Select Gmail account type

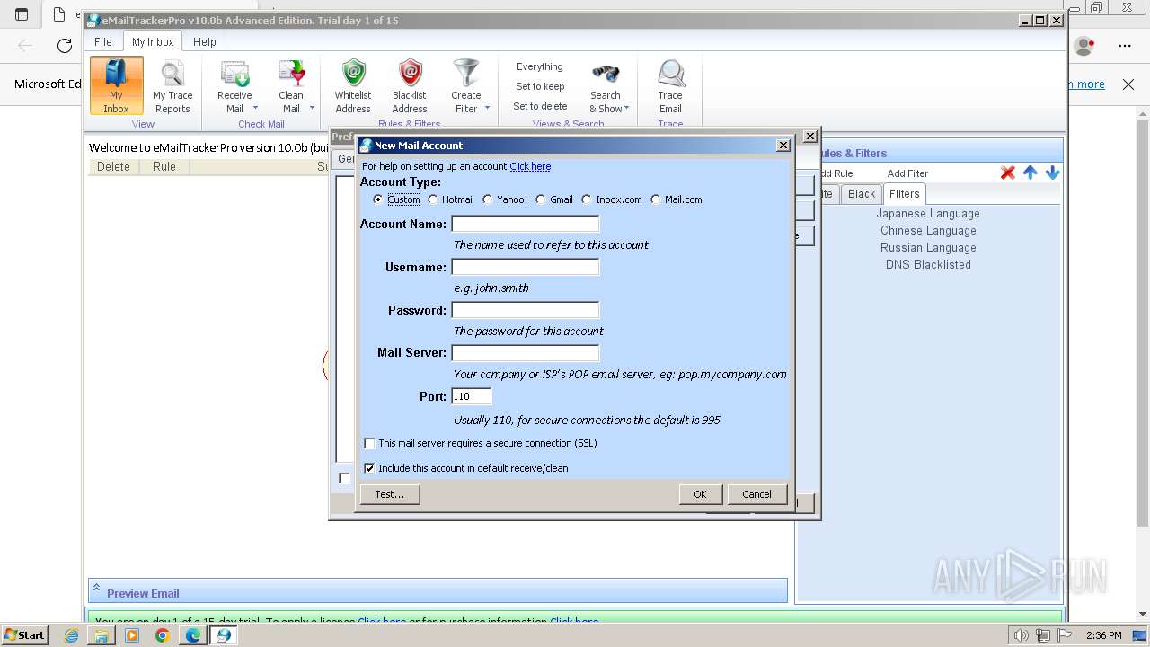pyautogui.click(x=541, y=199)
